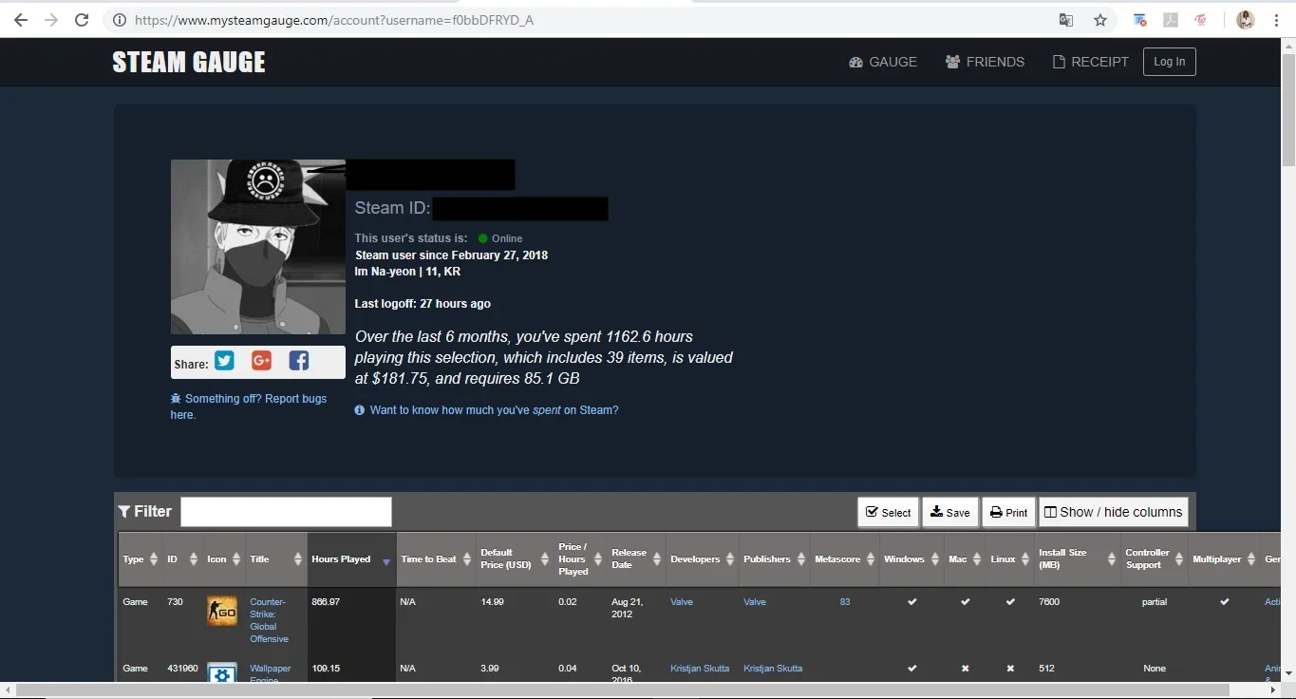Sort by Hours Played column
Image resolution: width=1296 pixels, height=699 pixels.
coord(351,559)
